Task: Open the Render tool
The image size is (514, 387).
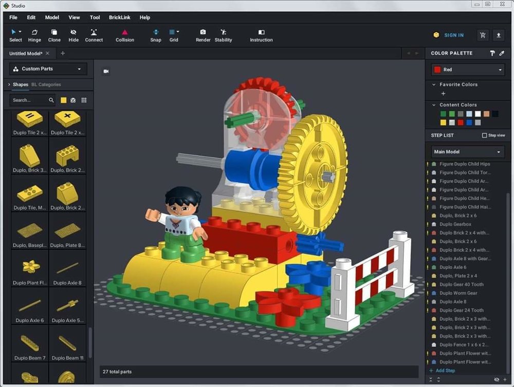Action: pos(203,36)
